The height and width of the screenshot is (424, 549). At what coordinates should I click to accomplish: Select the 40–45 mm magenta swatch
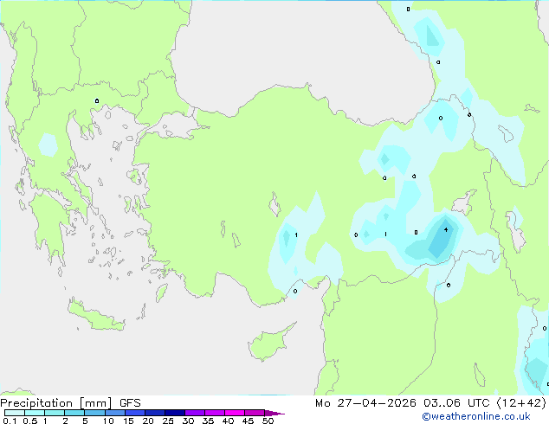[x=235, y=413]
